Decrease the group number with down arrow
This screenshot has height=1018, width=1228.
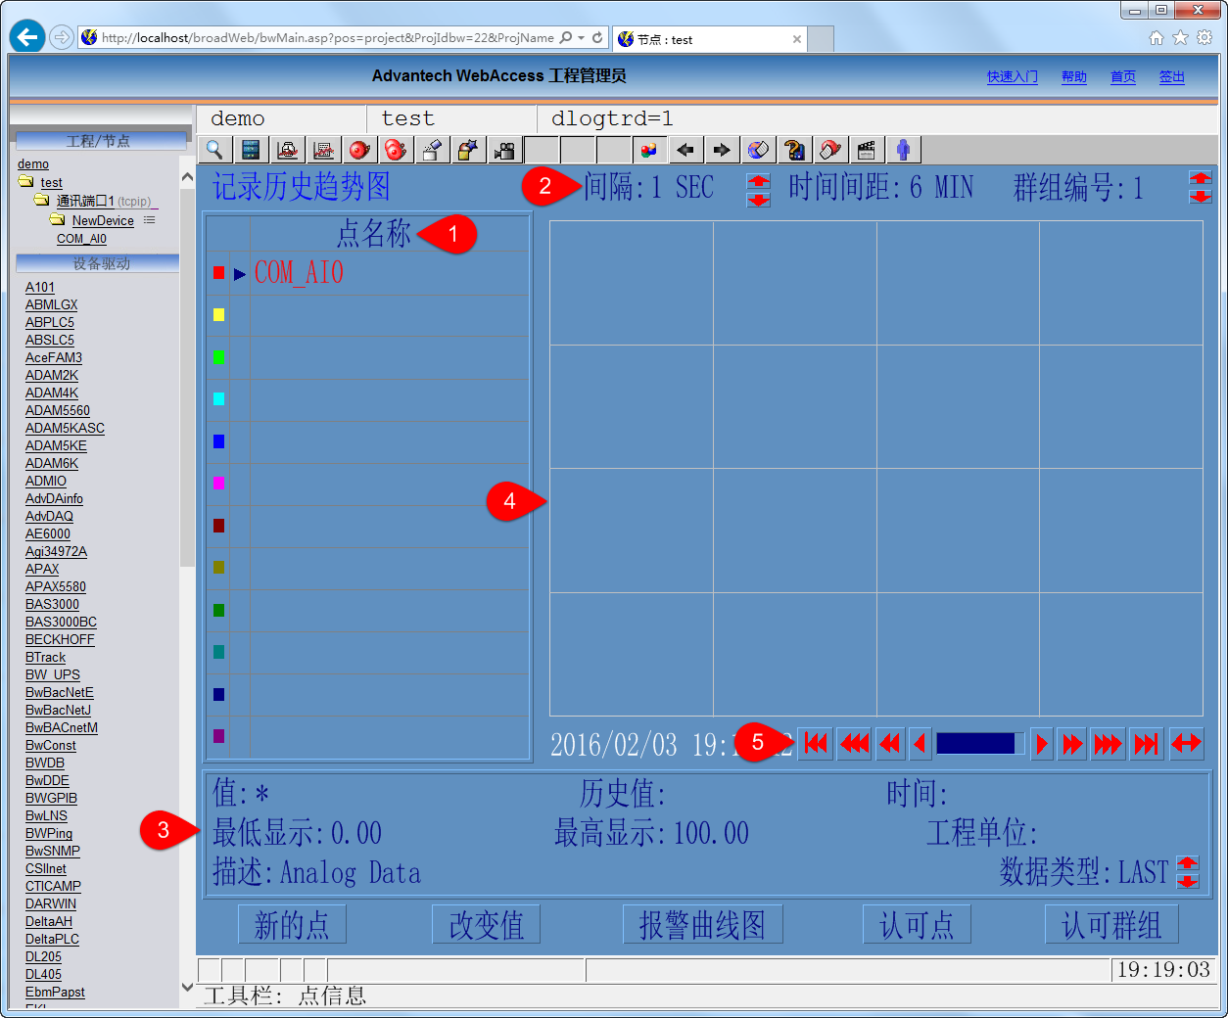pyautogui.click(x=1201, y=197)
